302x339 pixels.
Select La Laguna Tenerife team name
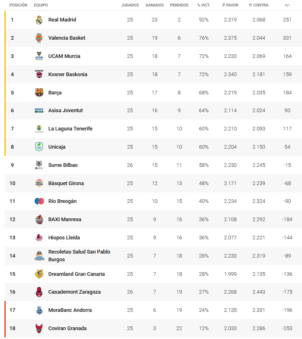[x=70, y=129]
